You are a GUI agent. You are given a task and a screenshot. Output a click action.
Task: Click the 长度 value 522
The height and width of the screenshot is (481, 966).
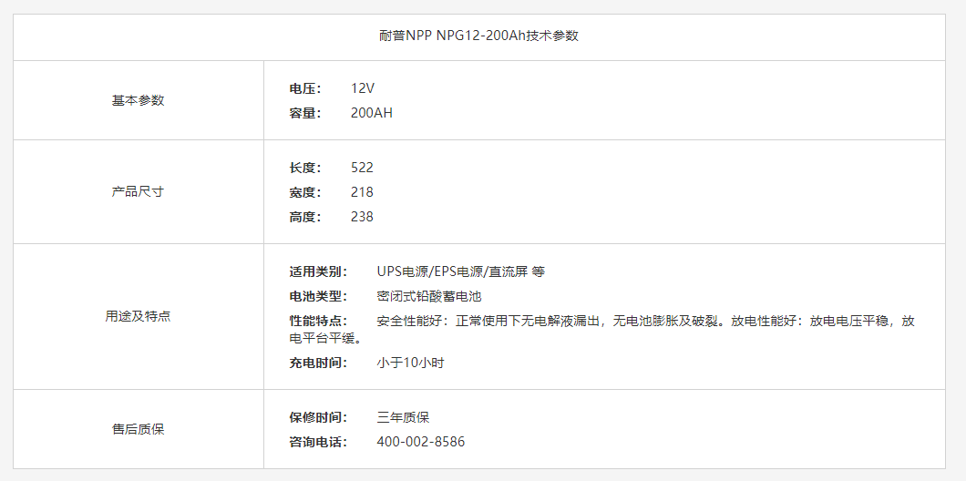pos(362,168)
